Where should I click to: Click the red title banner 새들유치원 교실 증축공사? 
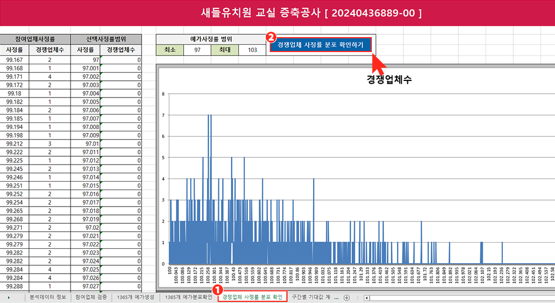point(311,13)
